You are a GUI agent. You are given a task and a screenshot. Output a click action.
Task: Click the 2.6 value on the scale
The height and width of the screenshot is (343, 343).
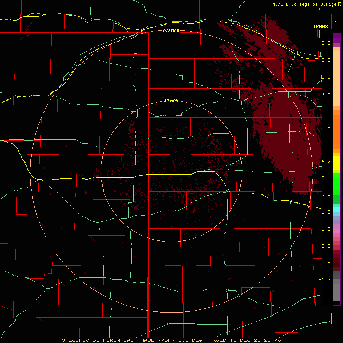click(326, 195)
